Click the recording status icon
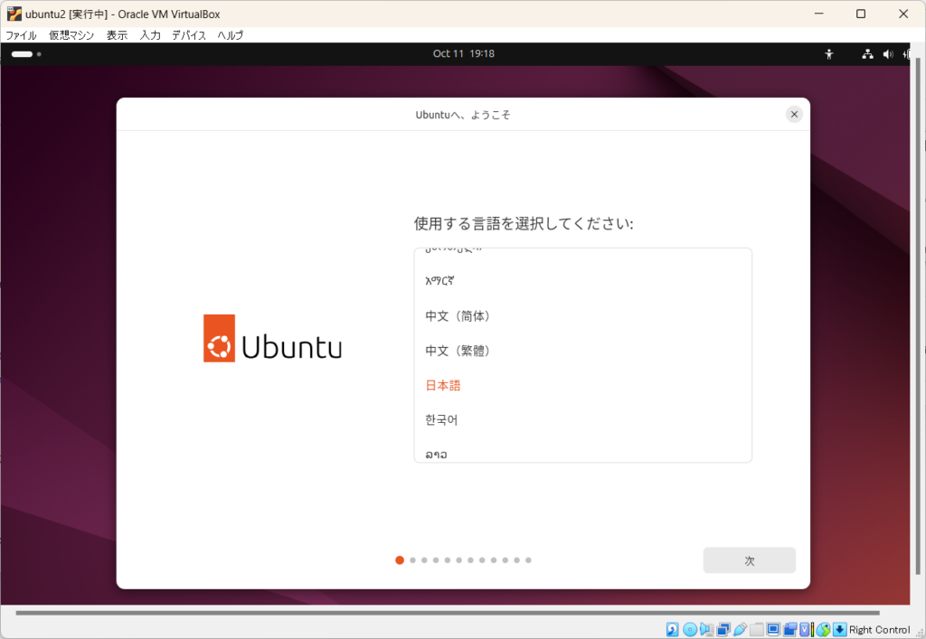926x639 pixels. click(x=789, y=630)
